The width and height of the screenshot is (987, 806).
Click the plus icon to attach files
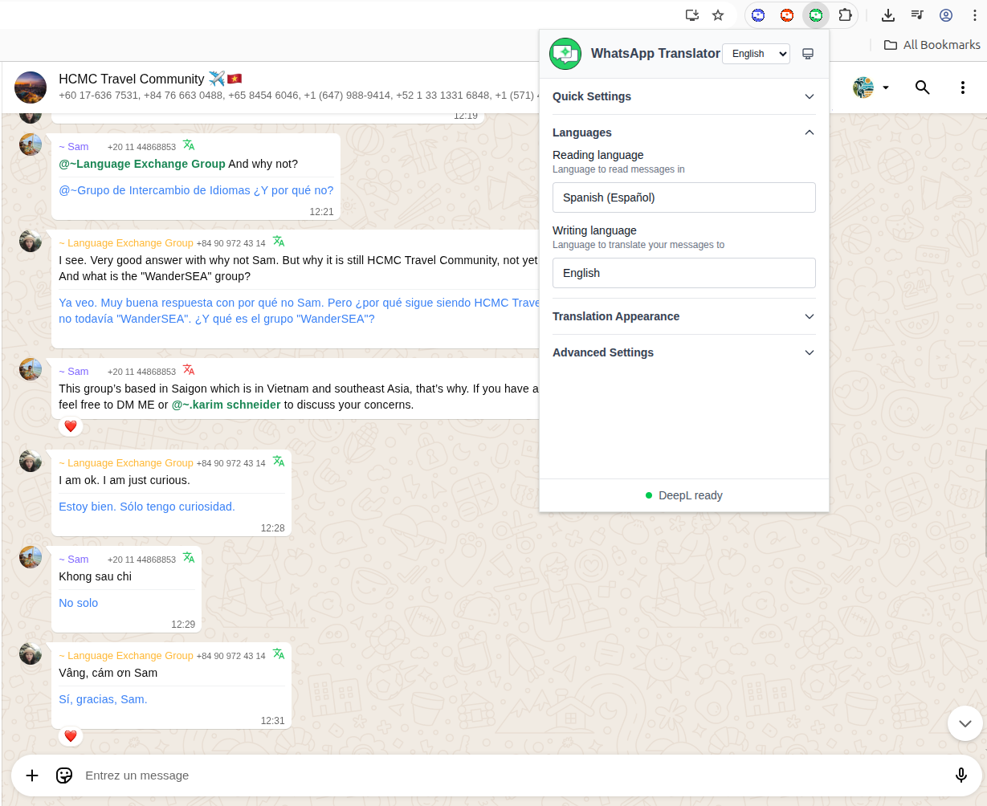[x=32, y=775]
